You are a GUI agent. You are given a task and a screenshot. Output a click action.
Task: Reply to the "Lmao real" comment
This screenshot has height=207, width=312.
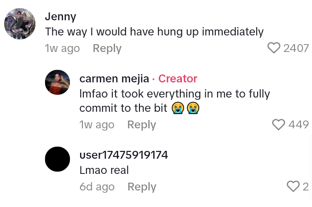click(142, 187)
